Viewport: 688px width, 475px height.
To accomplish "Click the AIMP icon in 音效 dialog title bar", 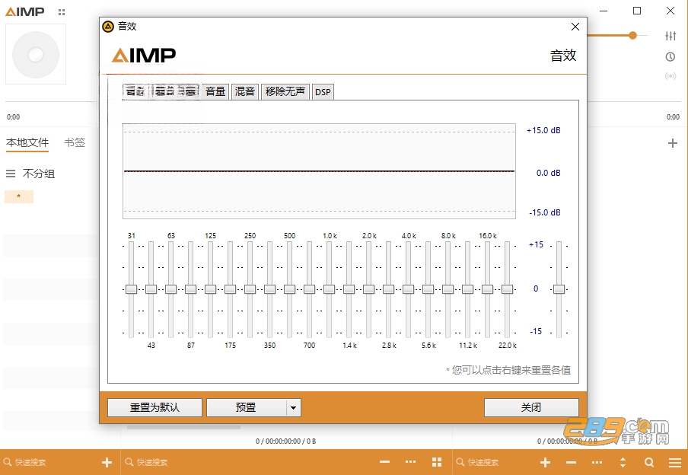I will click(108, 27).
